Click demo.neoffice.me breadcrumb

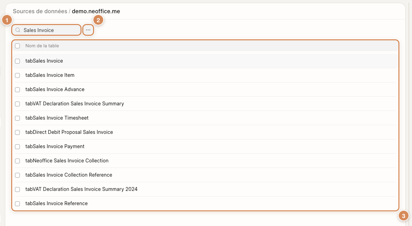(96, 11)
